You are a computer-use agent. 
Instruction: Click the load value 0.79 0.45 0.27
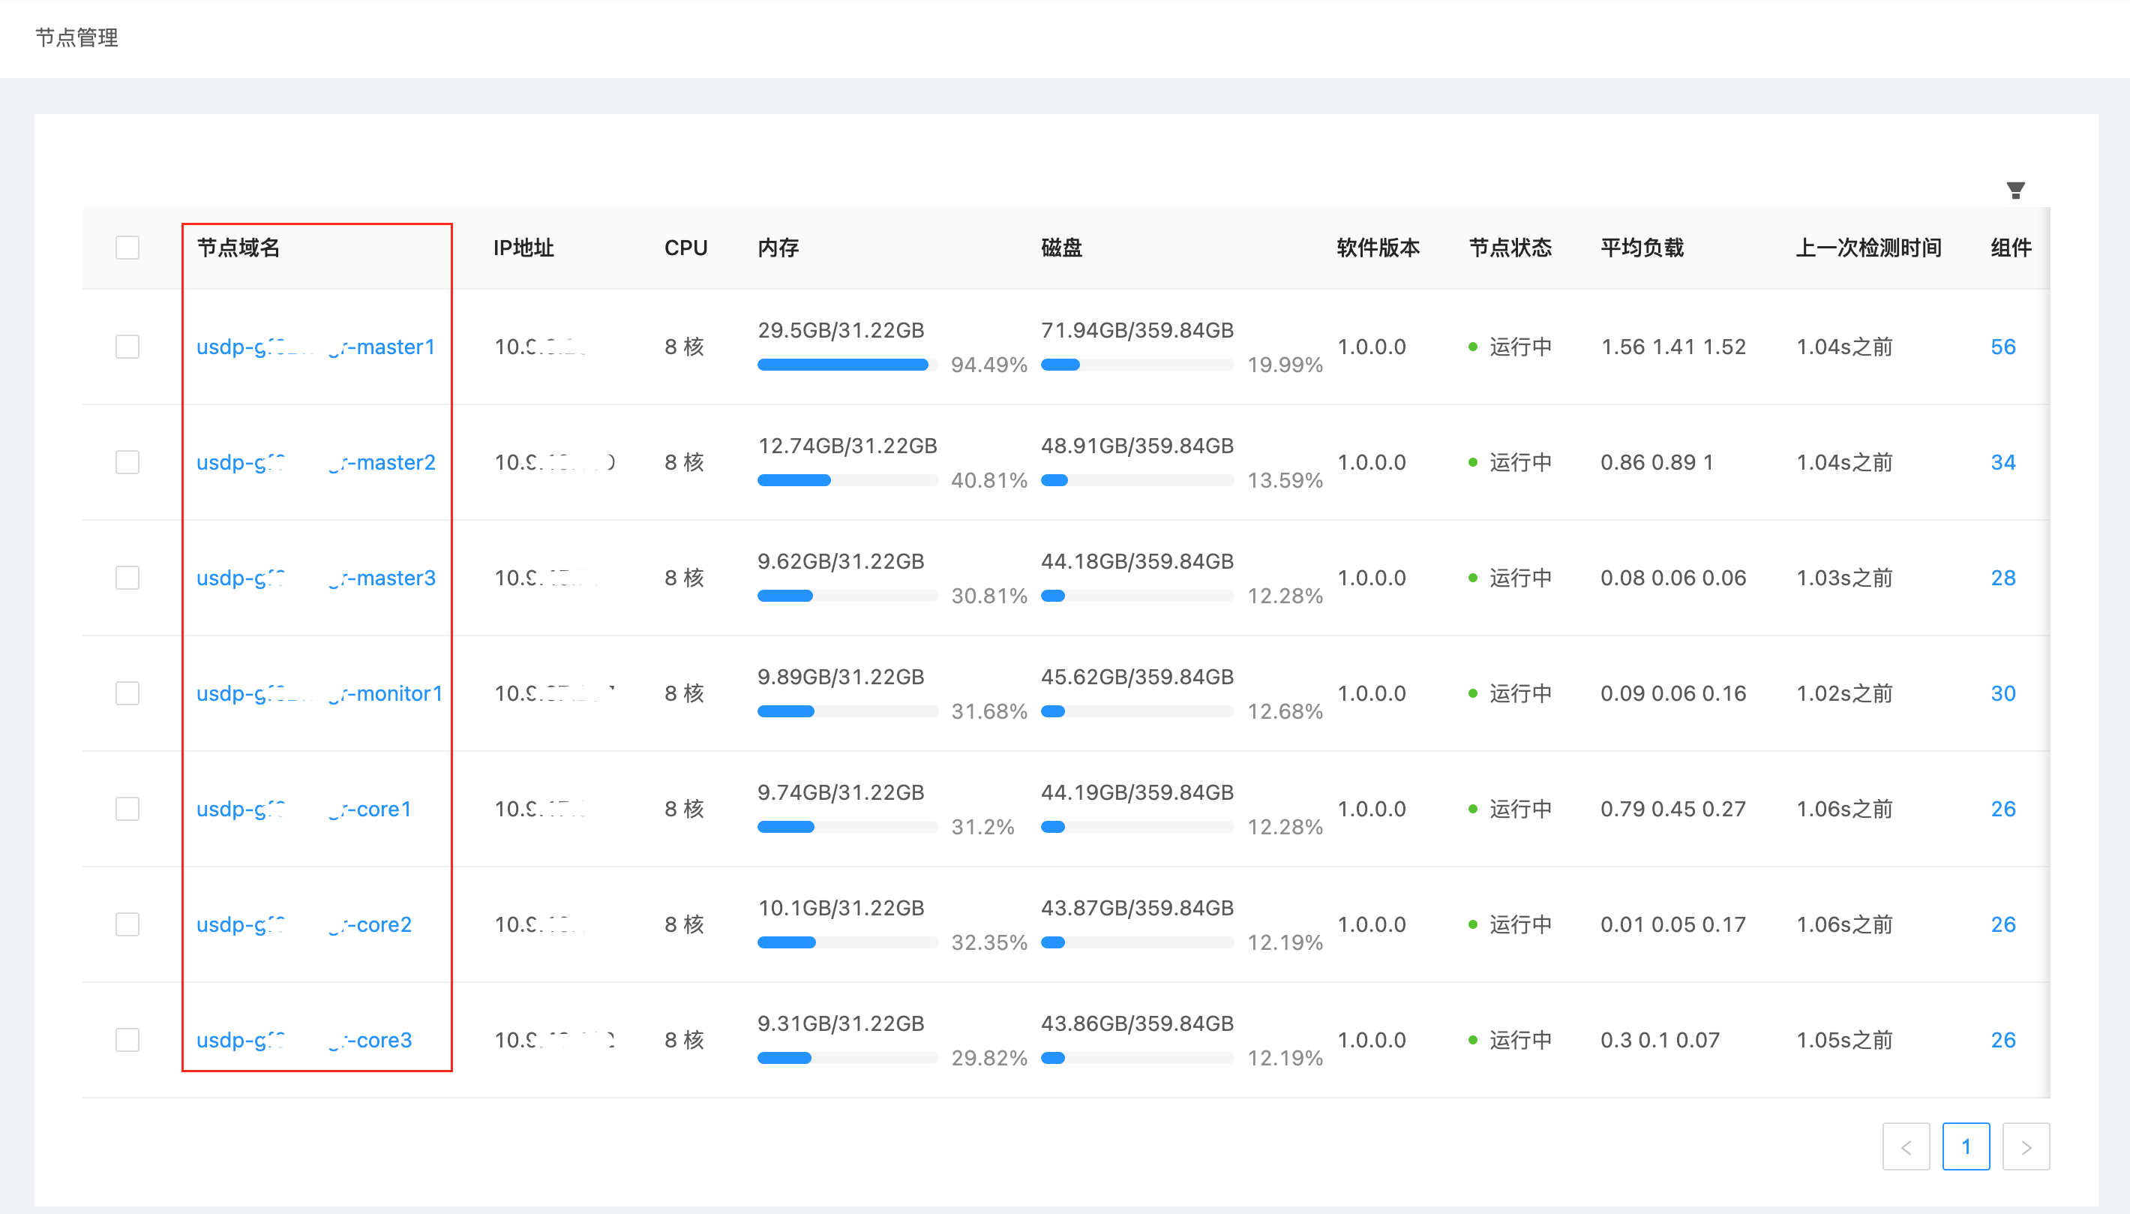(1673, 809)
